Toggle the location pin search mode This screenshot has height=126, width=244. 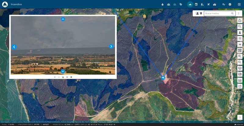(x=201, y=13)
